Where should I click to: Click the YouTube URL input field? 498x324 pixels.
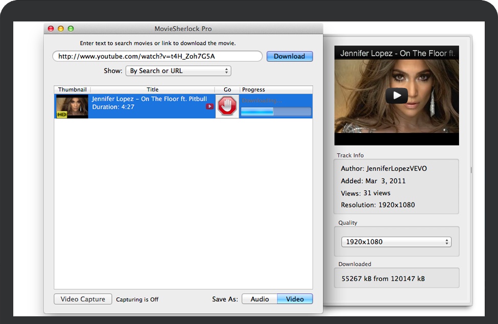coord(157,56)
